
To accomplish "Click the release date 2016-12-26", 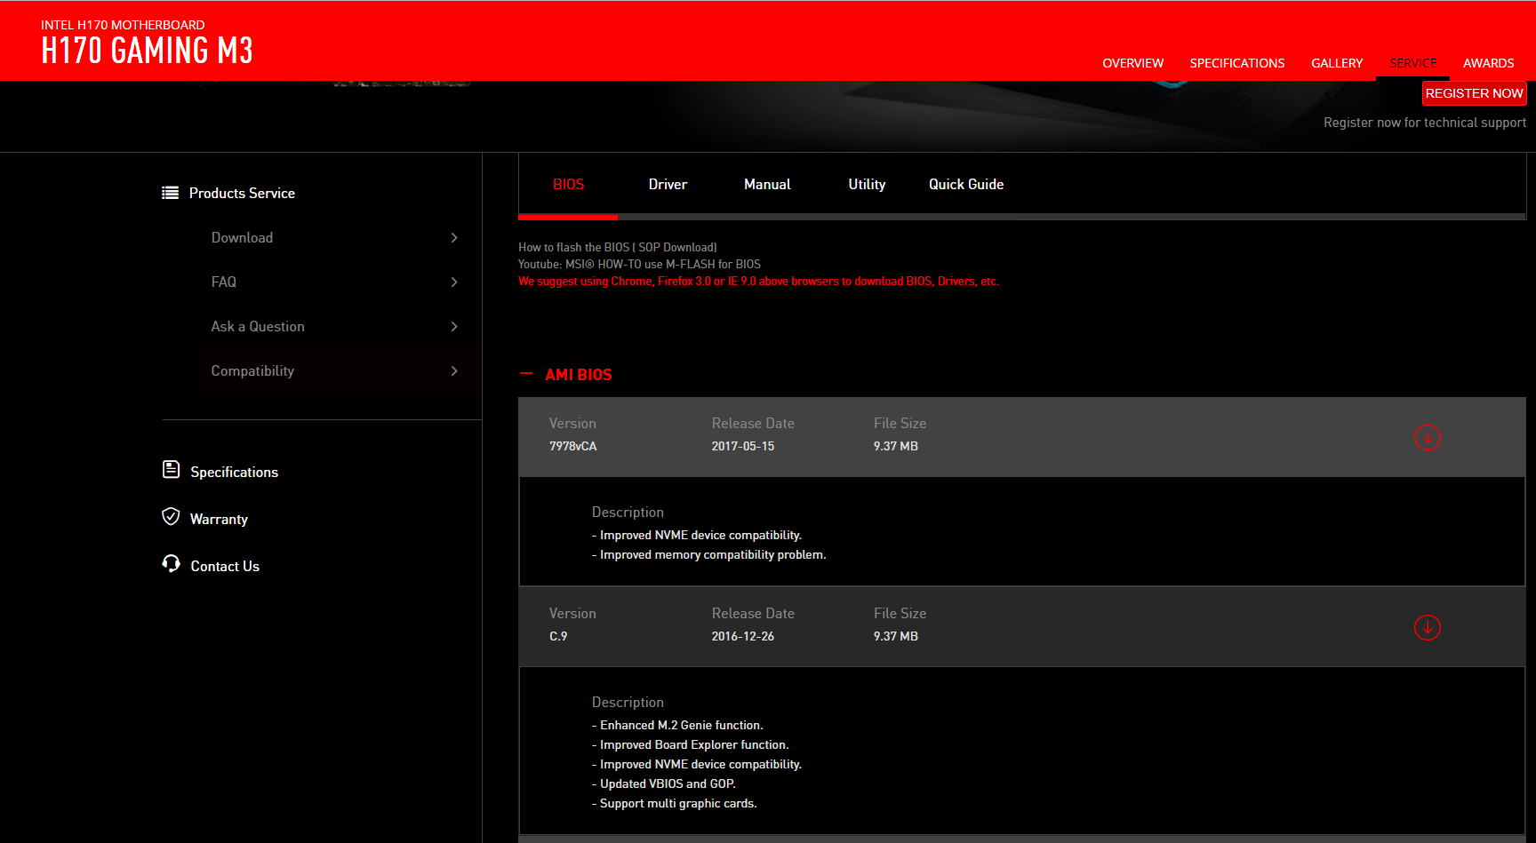I will [x=742, y=636].
